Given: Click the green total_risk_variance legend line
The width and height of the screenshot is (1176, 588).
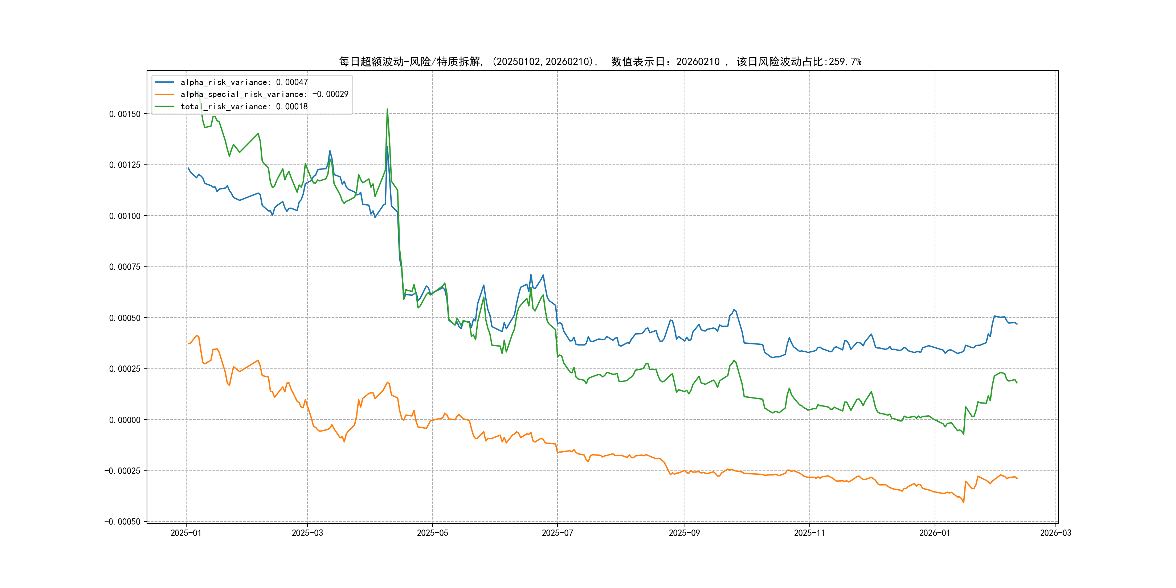Looking at the screenshot, I should pyautogui.click(x=164, y=106).
